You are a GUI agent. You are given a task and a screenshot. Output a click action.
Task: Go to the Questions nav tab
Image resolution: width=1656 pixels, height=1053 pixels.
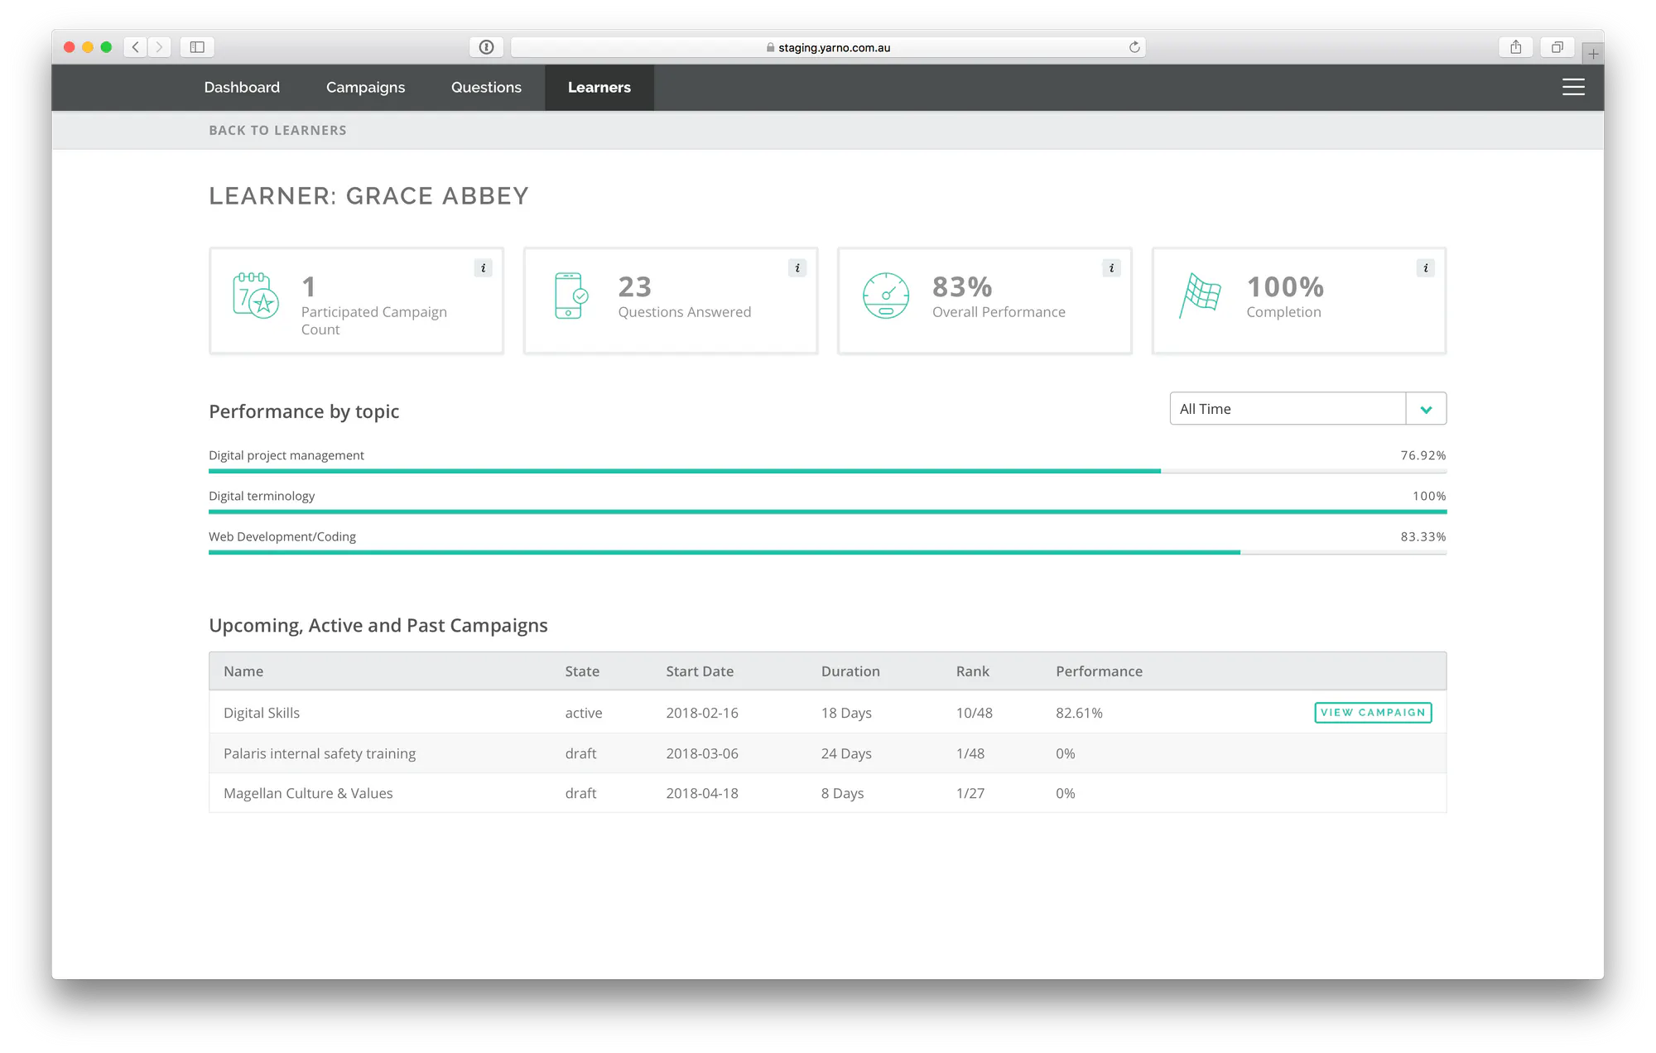click(x=486, y=87)
